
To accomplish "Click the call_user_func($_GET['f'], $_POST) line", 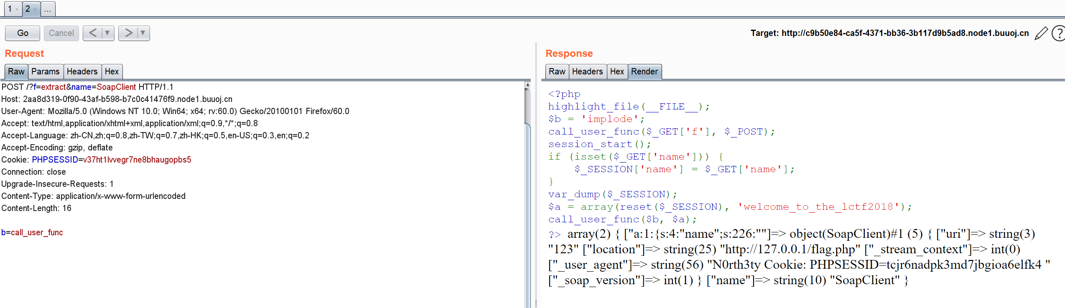I will 662,132.
